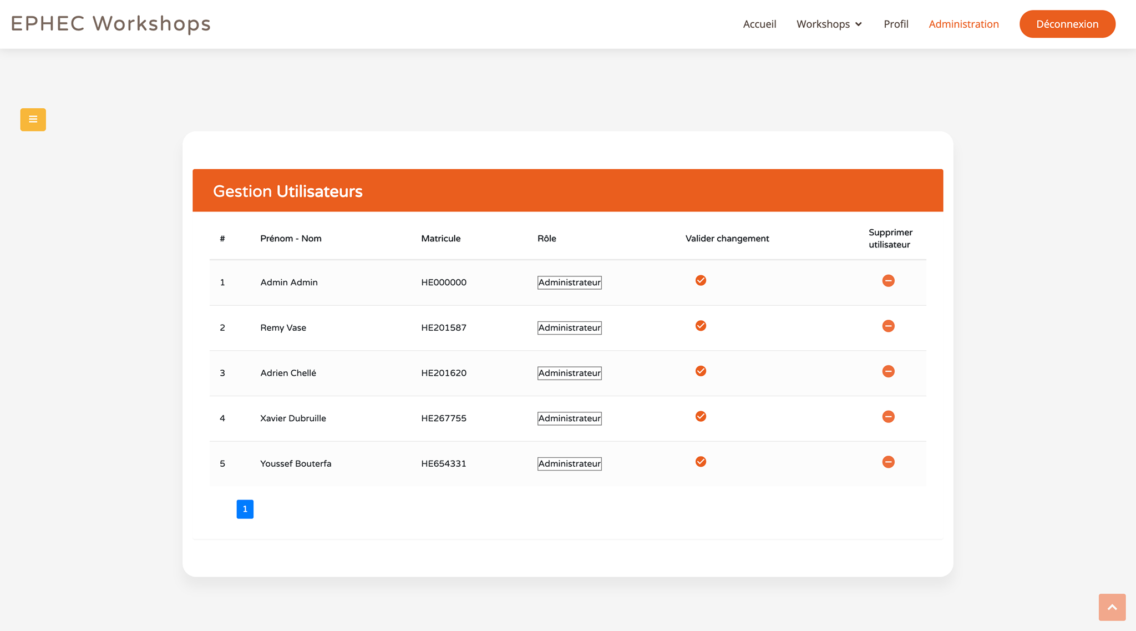Select pagination page 1
The width and height of the screenshot is (1136, 631).
[245, 509]
